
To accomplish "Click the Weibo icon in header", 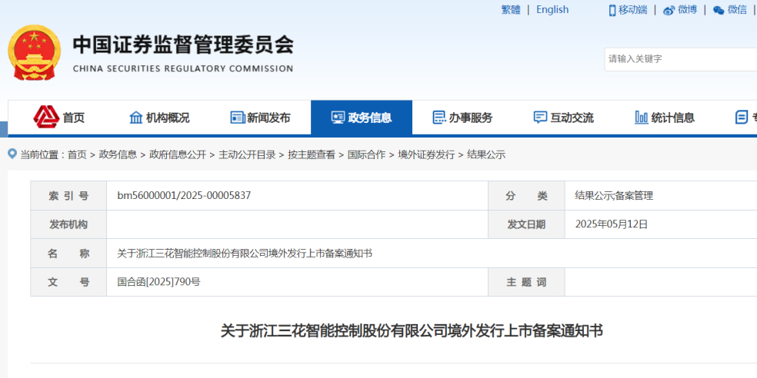I will (669, 10).
